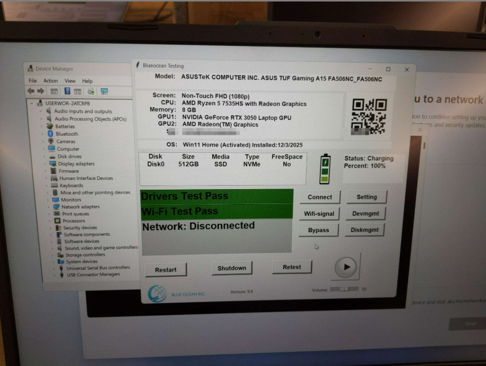Expand the Network adapters node arrow
Viewport: 486px width, 366px height.
[x=49, y=207]
